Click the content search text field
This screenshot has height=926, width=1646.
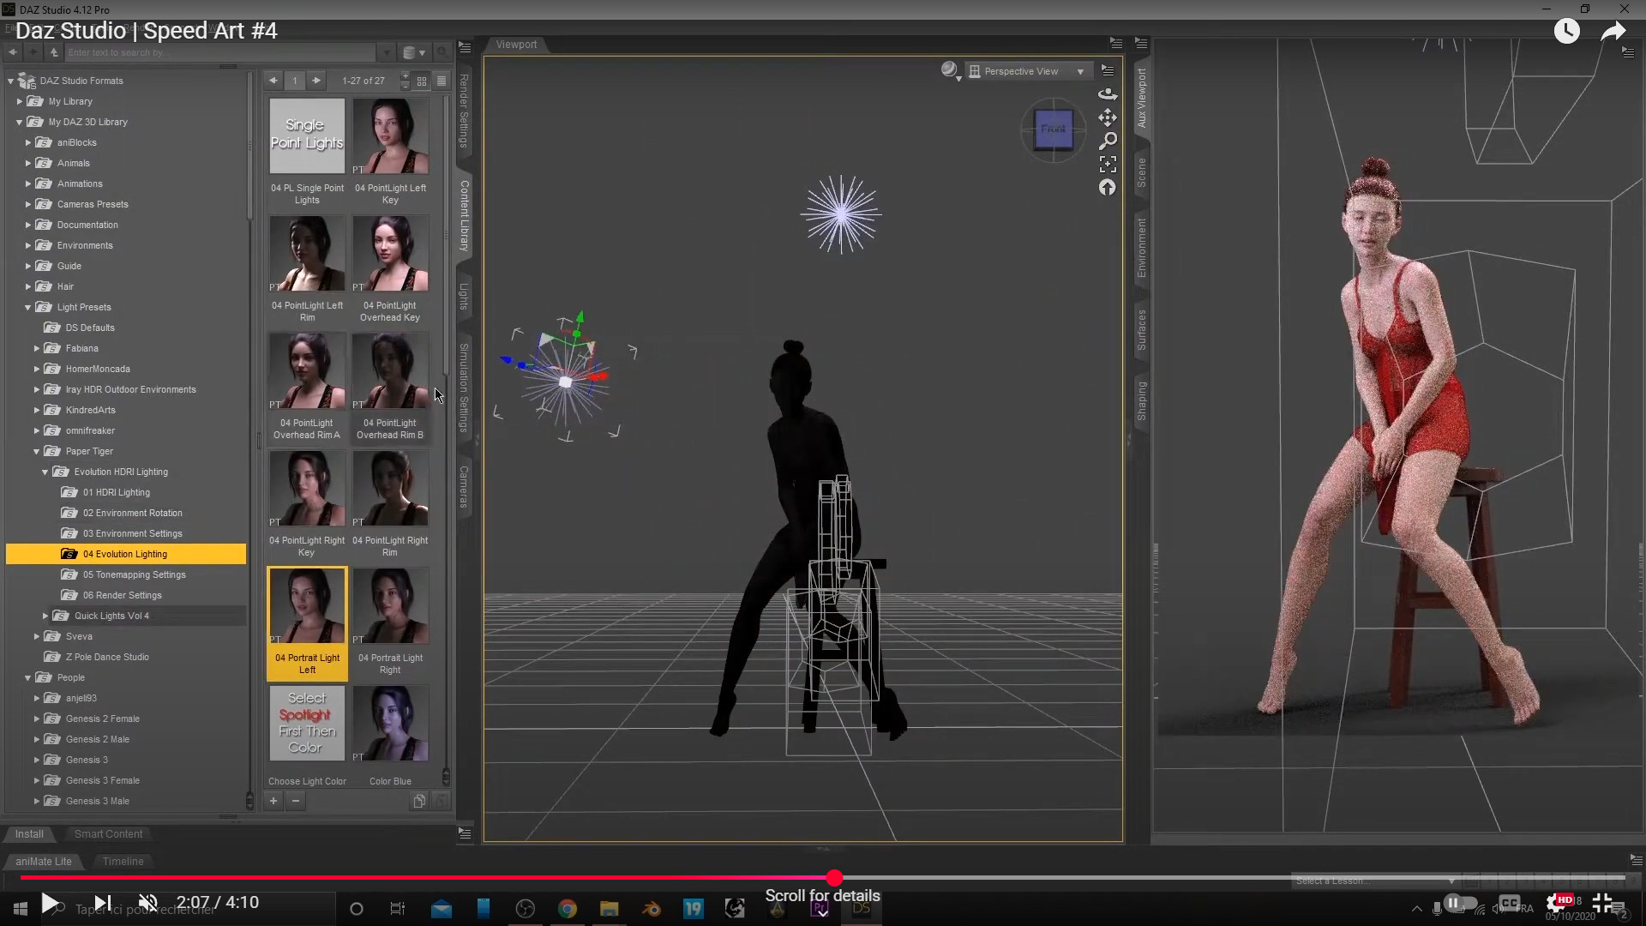point(220,52)
